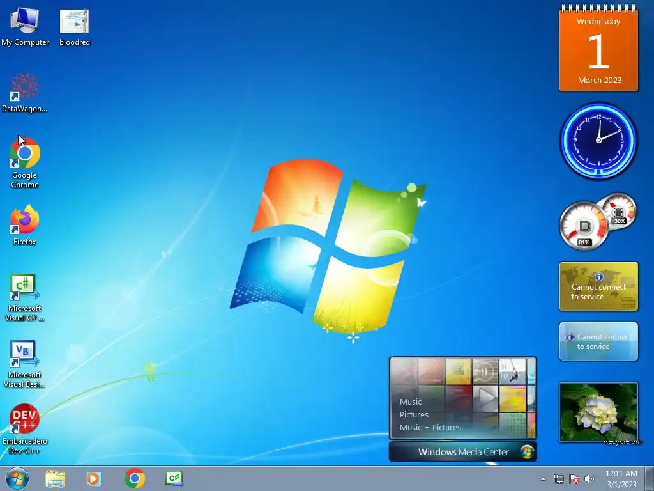The image size is (654, 491).
Task: Open Windows Explorer from the taskbar
Action: (x=56, y=478)
